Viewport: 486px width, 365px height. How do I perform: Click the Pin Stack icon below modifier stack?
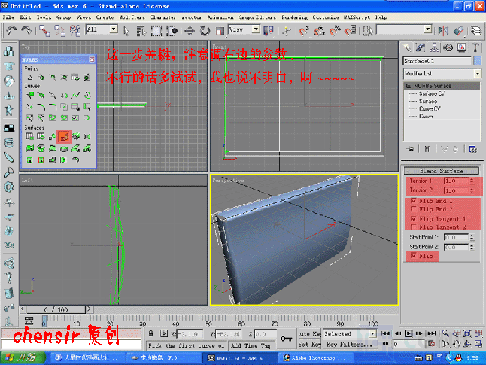click(x=410, y=149)
